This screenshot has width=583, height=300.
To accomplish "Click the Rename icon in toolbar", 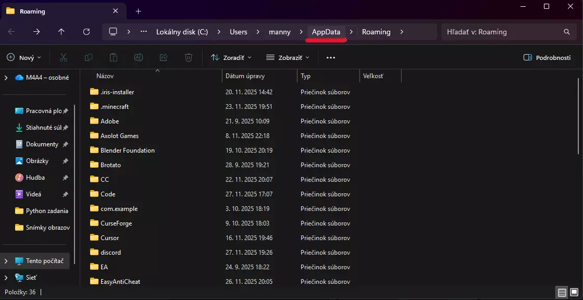I will (139, 57).
